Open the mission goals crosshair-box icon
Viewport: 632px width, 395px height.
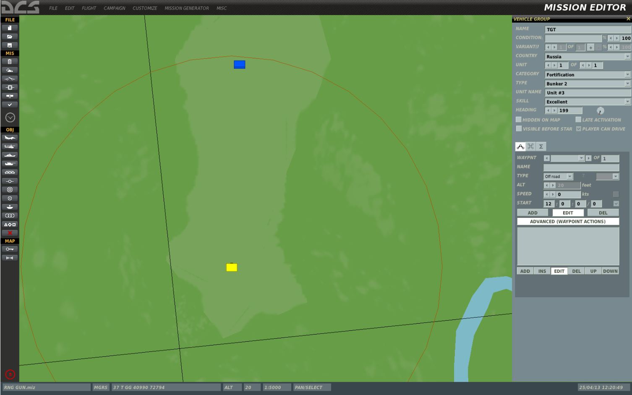point(10,87)
